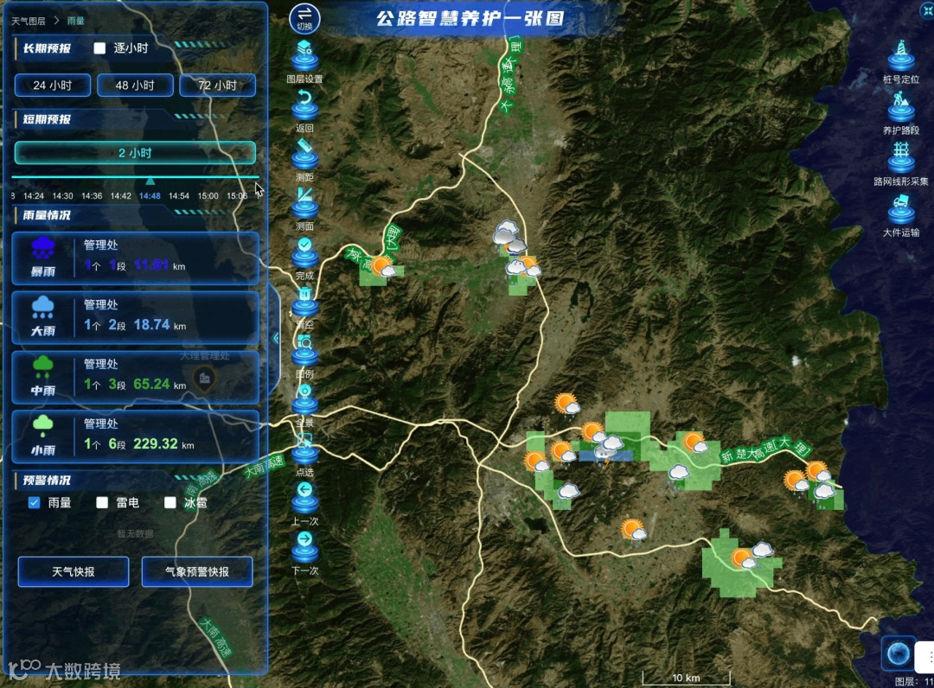Image resolution: width=934 pixels, height=688 pixels.
Task: Click the 返回 back tool
Action: 304,105
